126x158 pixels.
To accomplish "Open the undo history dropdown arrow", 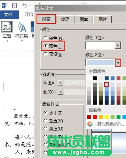I will click(30, 5).
